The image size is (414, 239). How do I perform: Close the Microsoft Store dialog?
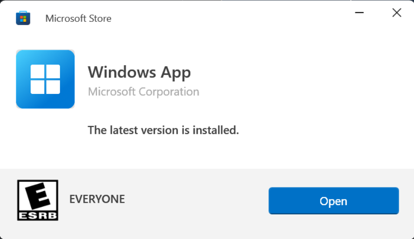(397, 13)
